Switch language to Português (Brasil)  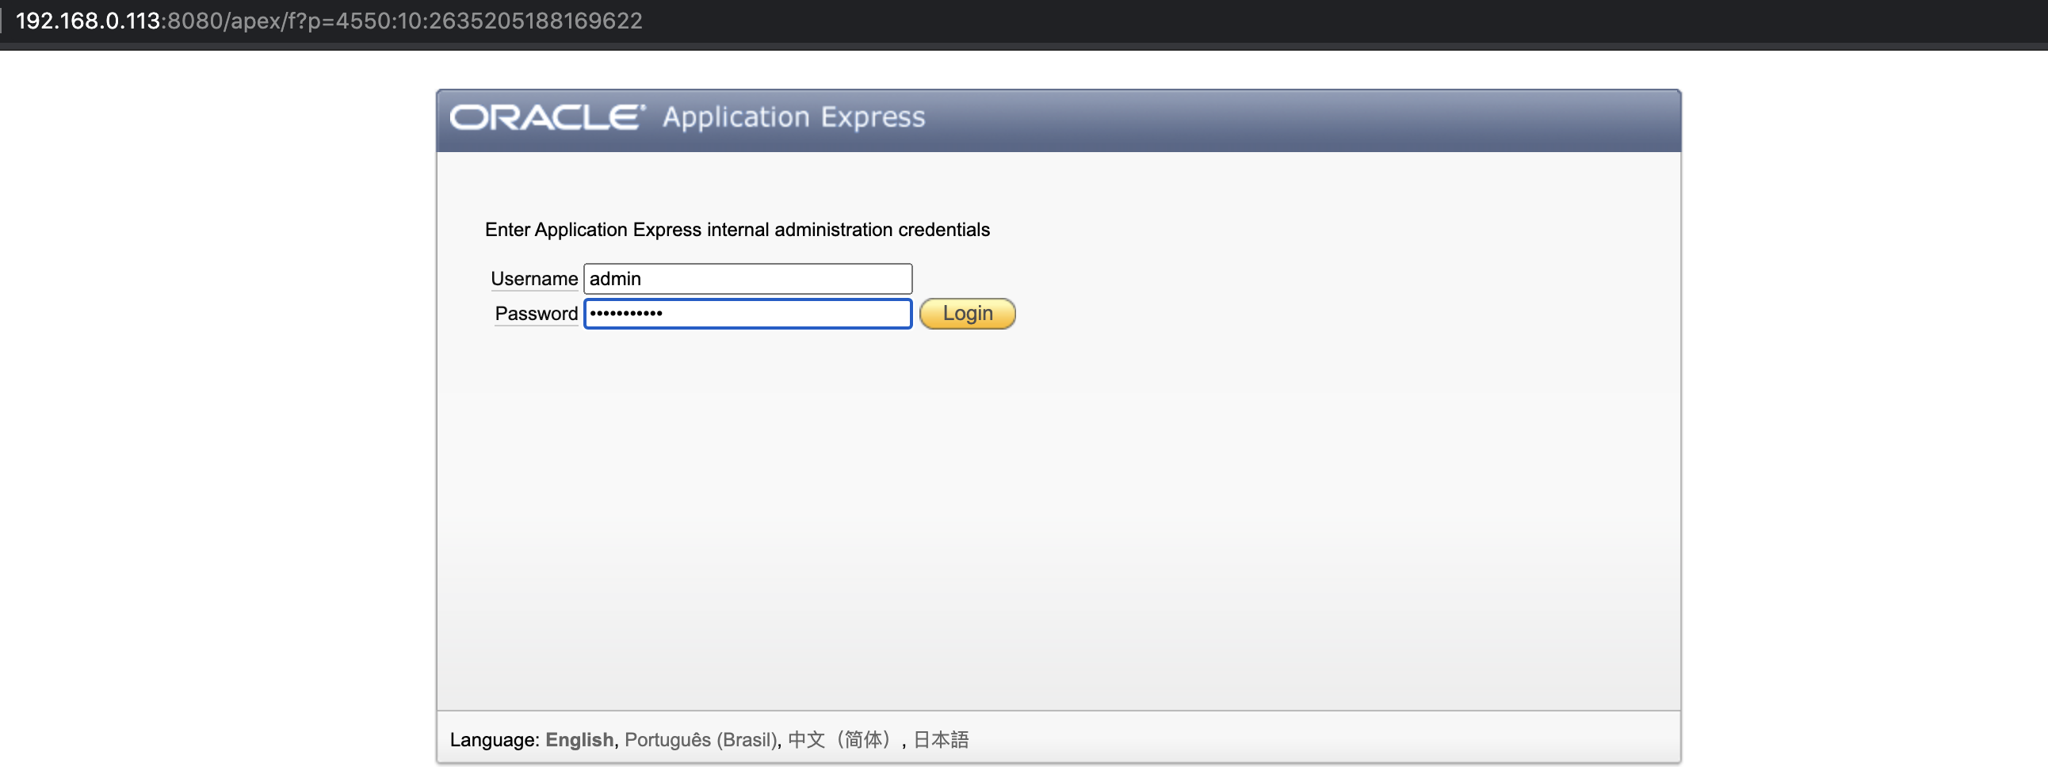coord(700,740)
